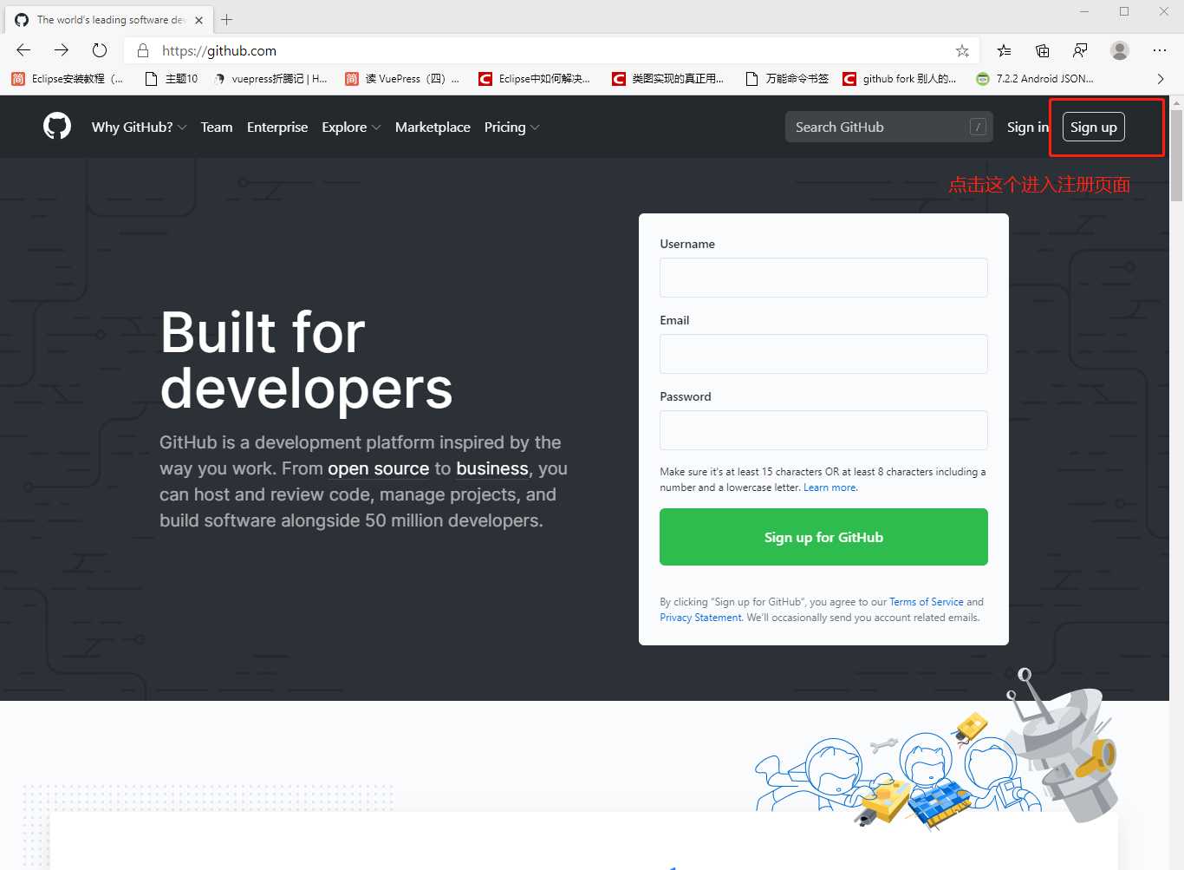Image resolution: width=1184 pixels, height=870 pixels.
Task: Focus the Password input field
Action: (x=823, y=430)
